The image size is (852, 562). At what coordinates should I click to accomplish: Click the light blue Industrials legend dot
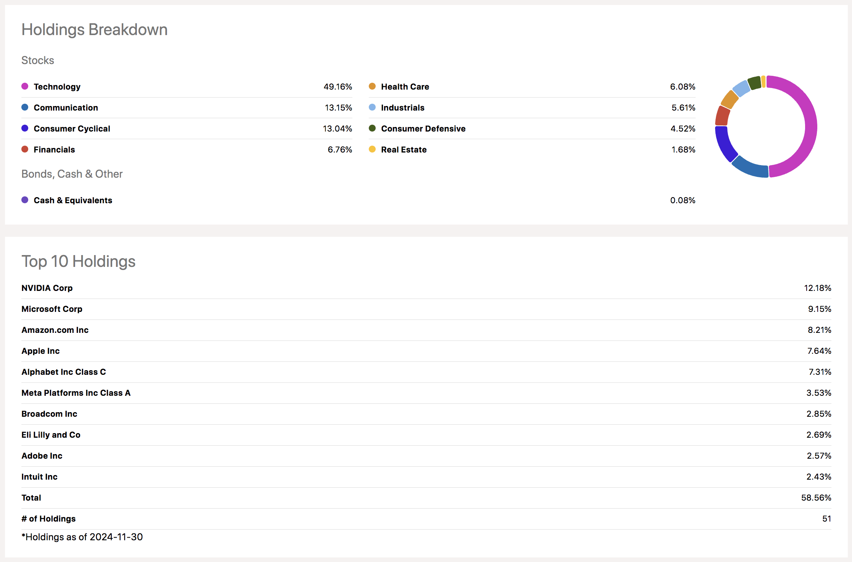(x=372, y=107)
